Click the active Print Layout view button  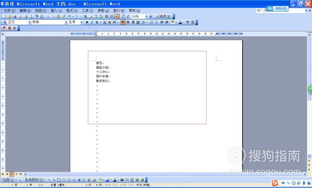tap(12, 174)
